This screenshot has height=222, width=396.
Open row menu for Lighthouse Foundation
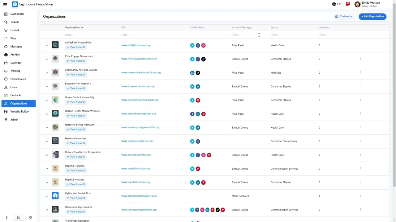click(x=361, y=196)
